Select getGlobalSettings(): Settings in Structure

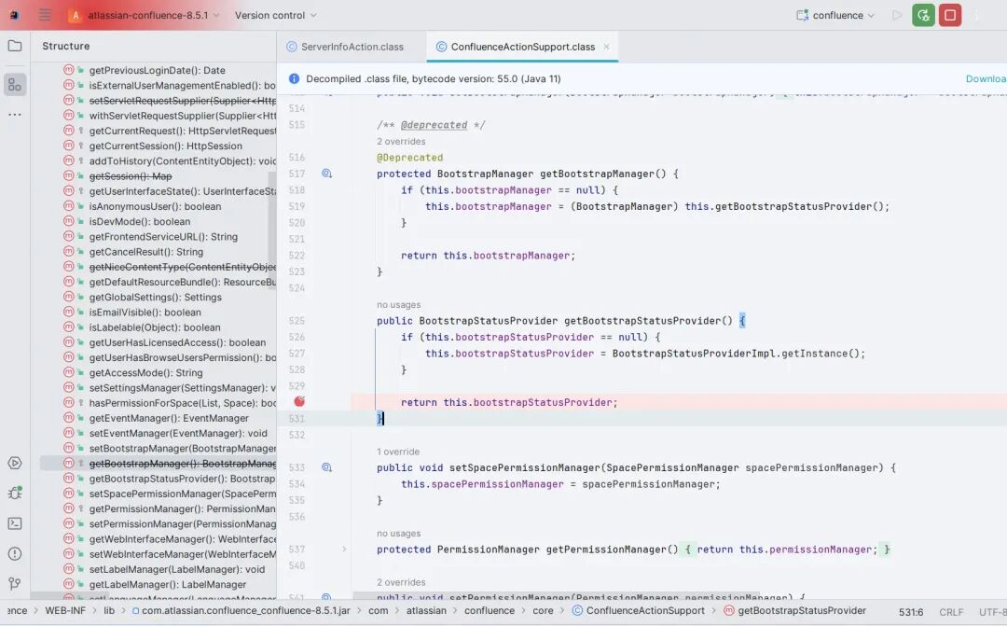pyautogui.click(x=158, y=297)
